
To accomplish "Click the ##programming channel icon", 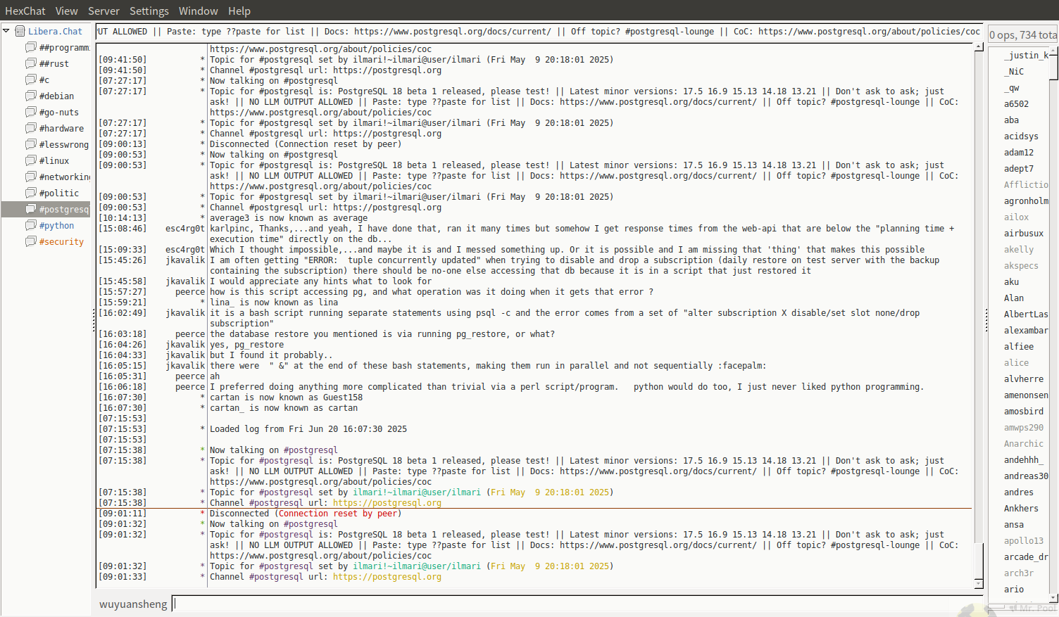I will pyautogui.click(x=31, y=47).
